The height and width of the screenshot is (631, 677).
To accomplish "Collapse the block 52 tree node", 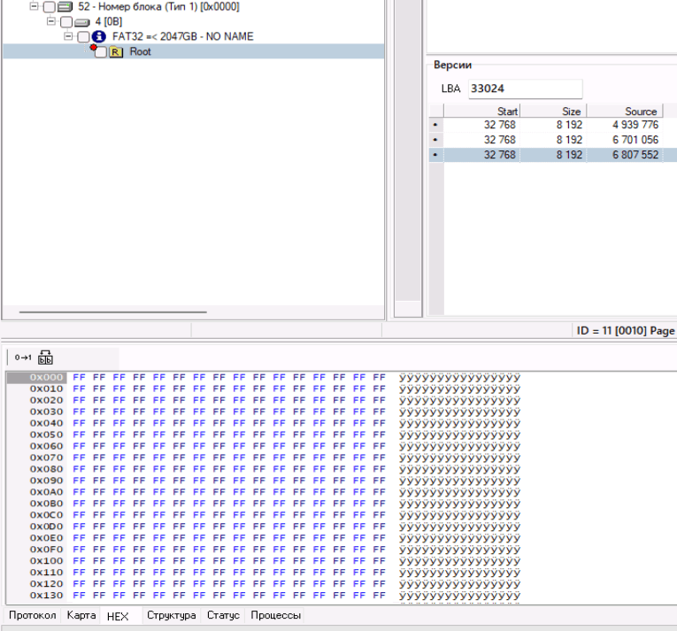I will (35, 6).
